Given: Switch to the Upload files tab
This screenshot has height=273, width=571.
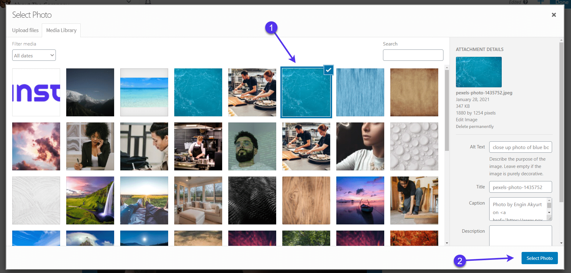Looking at the screenshot, I should tap(25, 30).
